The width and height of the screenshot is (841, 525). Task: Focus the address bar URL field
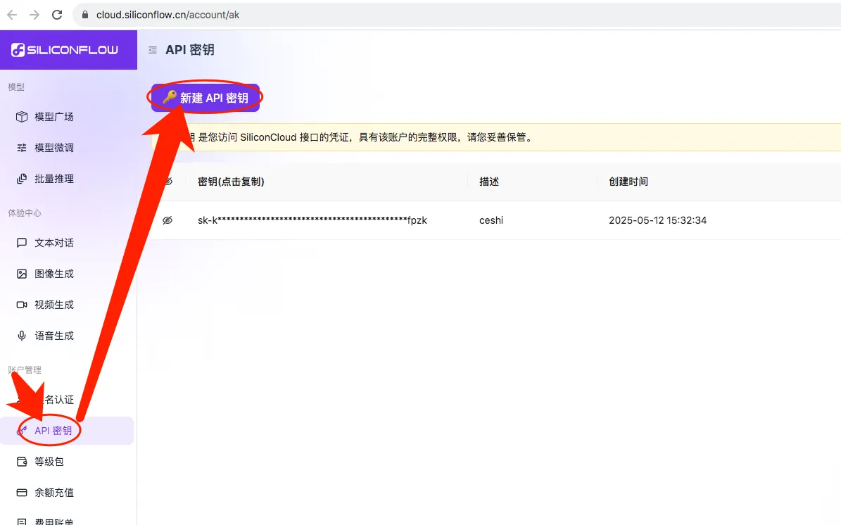456,15
